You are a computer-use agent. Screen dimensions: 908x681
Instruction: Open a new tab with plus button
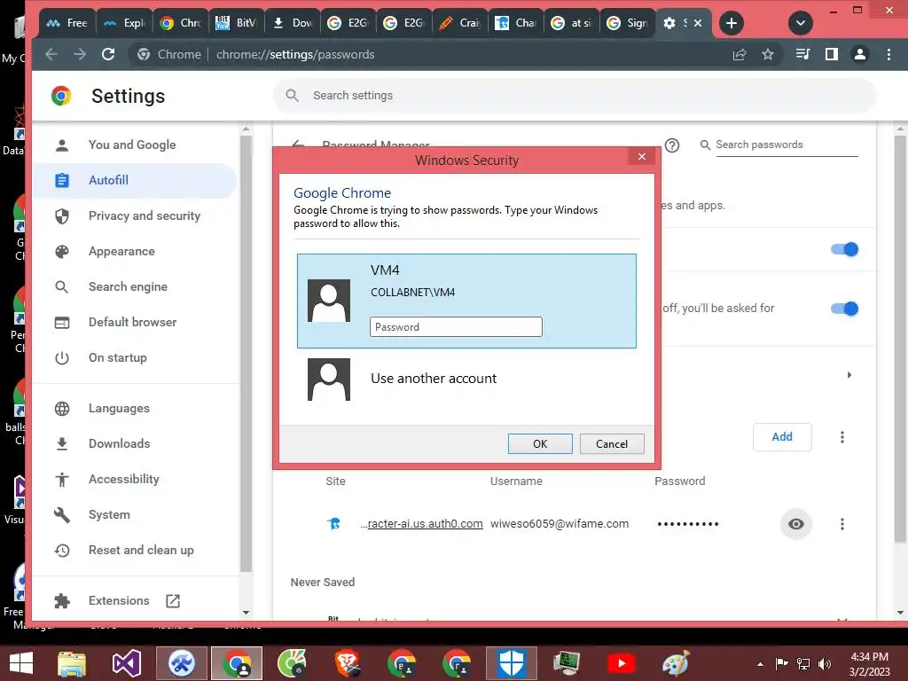coord(732,23)
